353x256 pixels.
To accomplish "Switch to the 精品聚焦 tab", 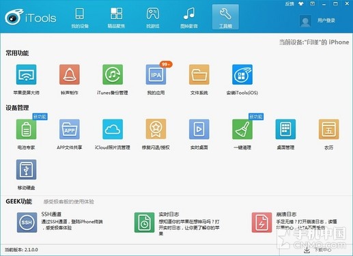I will [x=116, y=18].
